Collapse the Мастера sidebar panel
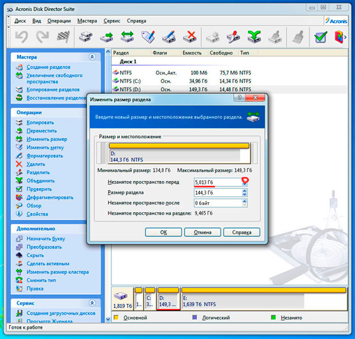Screen dimensions: 355x339 tap(92, 57)
